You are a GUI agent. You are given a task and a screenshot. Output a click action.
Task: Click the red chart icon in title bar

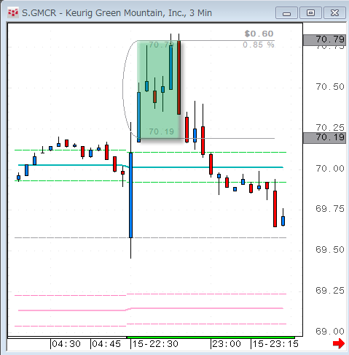point(13,13)
